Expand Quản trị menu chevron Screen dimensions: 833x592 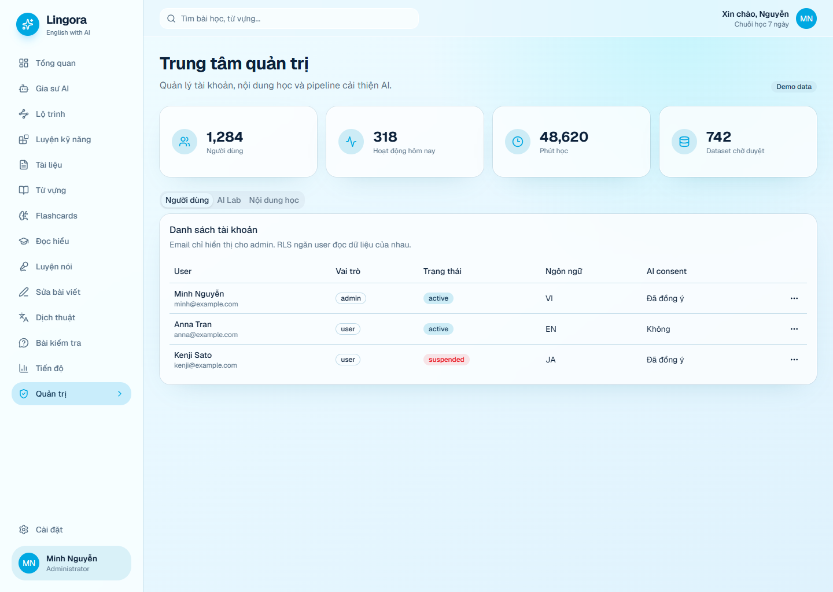[x=120, y=394]
